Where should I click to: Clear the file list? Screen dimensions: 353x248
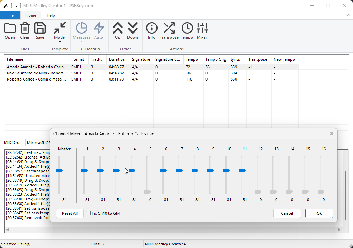click(x=25, y=30)
